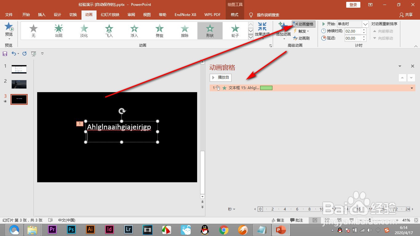Viewport: 420px width, 236px height.
Task: Apply the 形状 shape animation
Action: [210, 31]
